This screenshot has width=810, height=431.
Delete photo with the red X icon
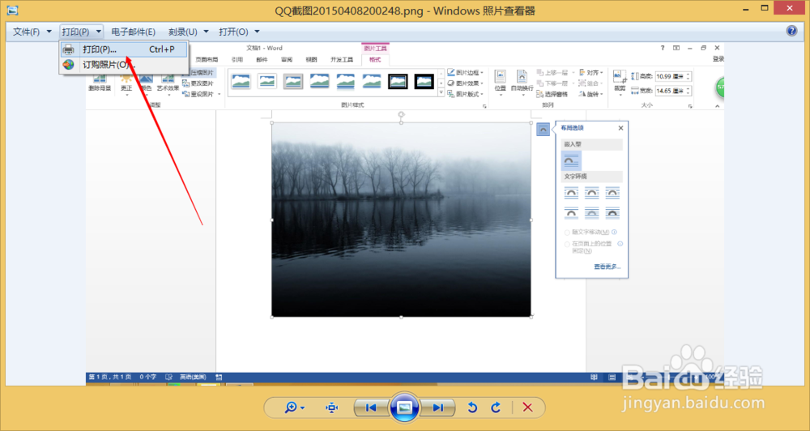coord(527,408)
